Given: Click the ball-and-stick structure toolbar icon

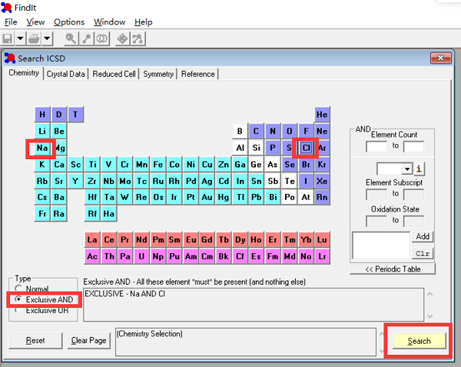Looking at the screenshot, I should (87, 38).
